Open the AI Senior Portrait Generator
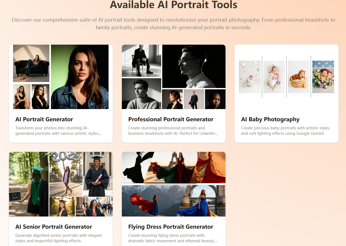346x246 pixels. pos(53,227)
